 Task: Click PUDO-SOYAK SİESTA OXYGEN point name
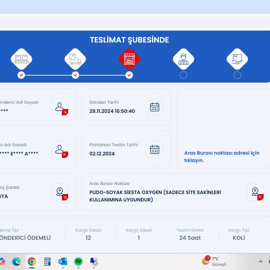(x=155, y=196)
